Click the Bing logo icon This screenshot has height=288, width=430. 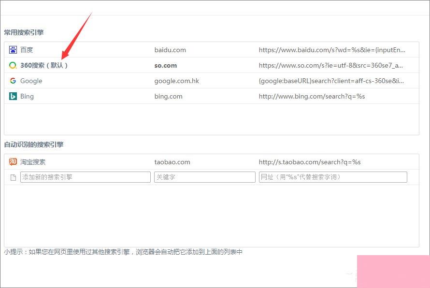[13, 96]
